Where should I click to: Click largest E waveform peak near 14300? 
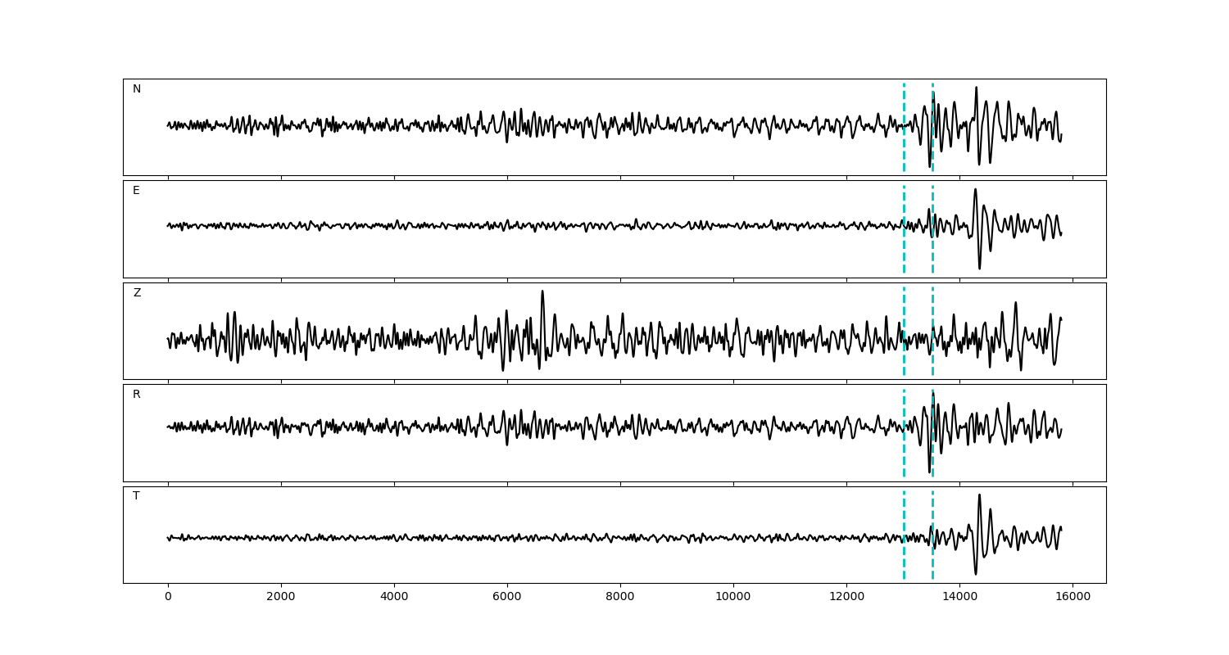click(x=975, y=190)
